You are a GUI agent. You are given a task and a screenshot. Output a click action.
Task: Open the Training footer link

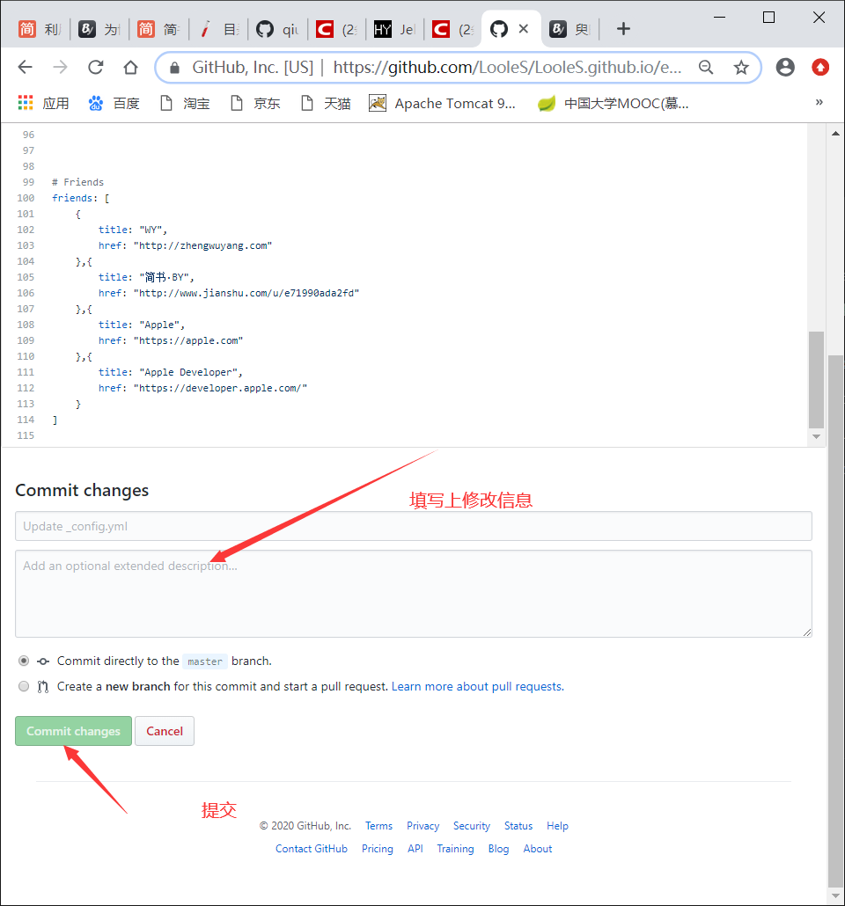click(x=455, y=848)
